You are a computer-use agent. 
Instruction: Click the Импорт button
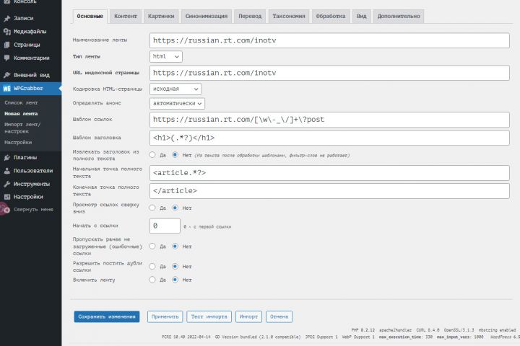[248, 317]
